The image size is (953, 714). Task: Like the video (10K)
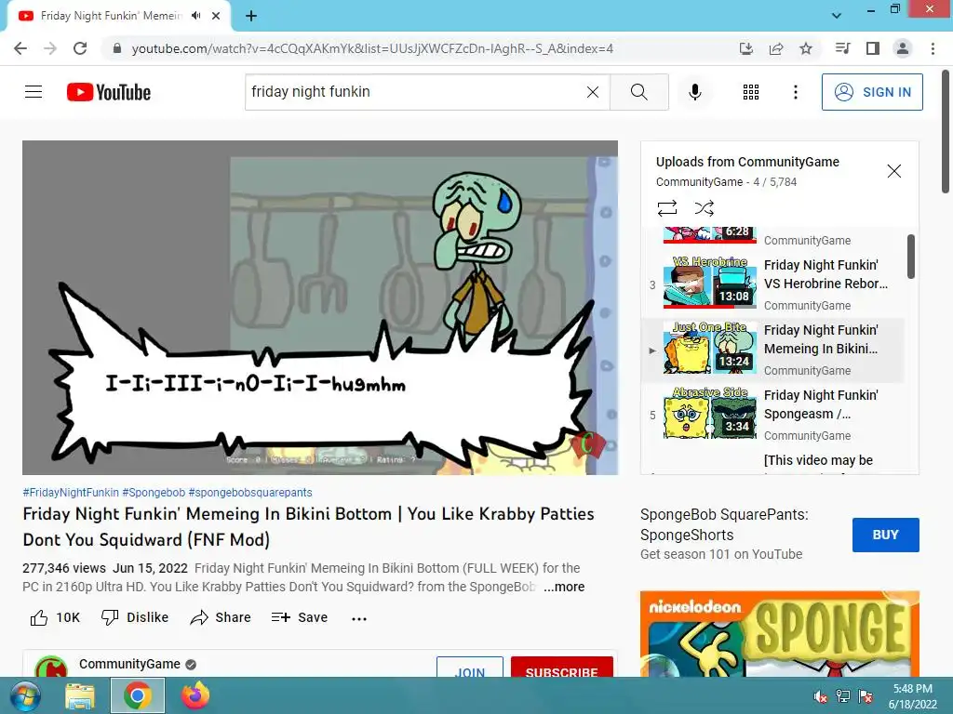[55, 617]
